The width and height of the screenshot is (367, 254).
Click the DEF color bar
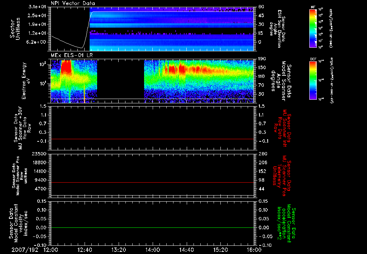pyautogui.click(x=313, y=81)
